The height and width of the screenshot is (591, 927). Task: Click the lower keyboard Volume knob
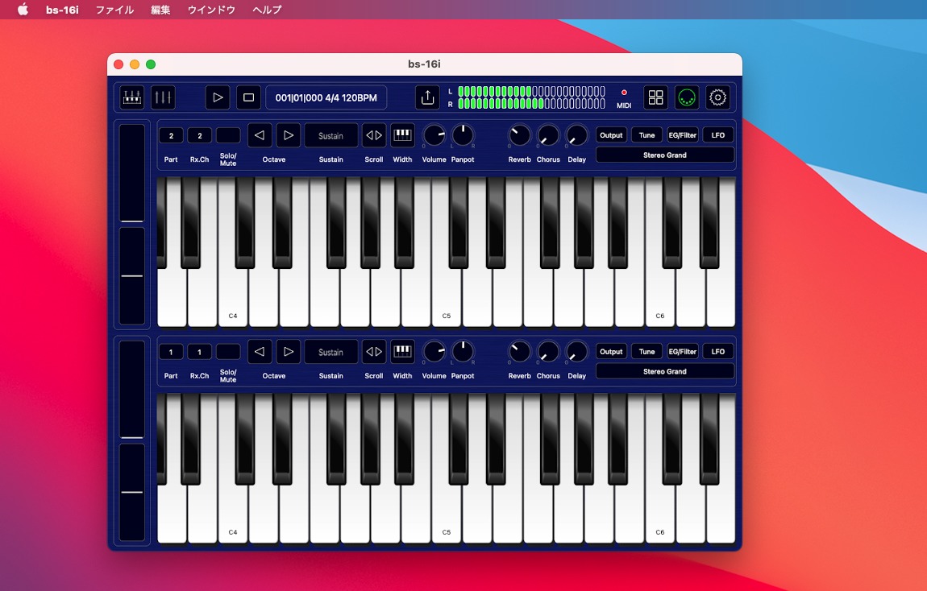[434, 353]
